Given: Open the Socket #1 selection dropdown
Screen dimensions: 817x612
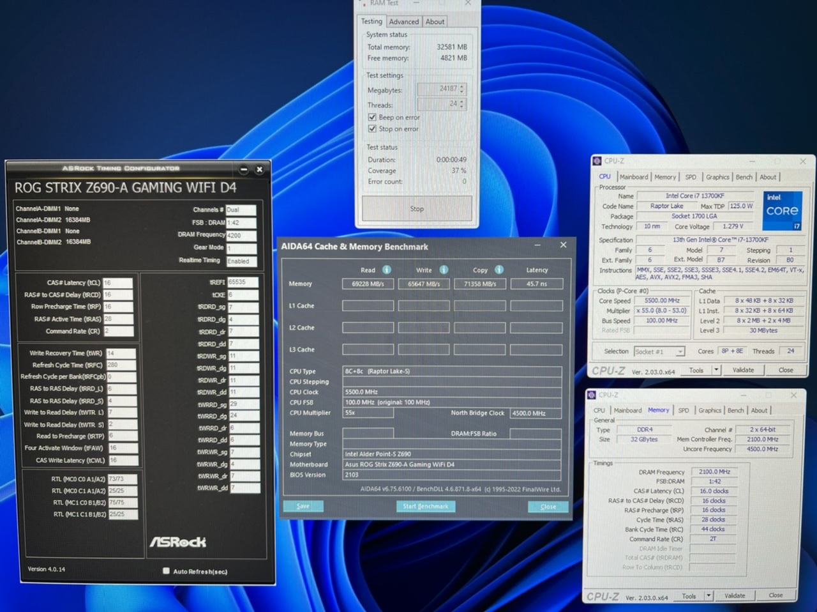Looking at the screenshot, I should (659, 351).
